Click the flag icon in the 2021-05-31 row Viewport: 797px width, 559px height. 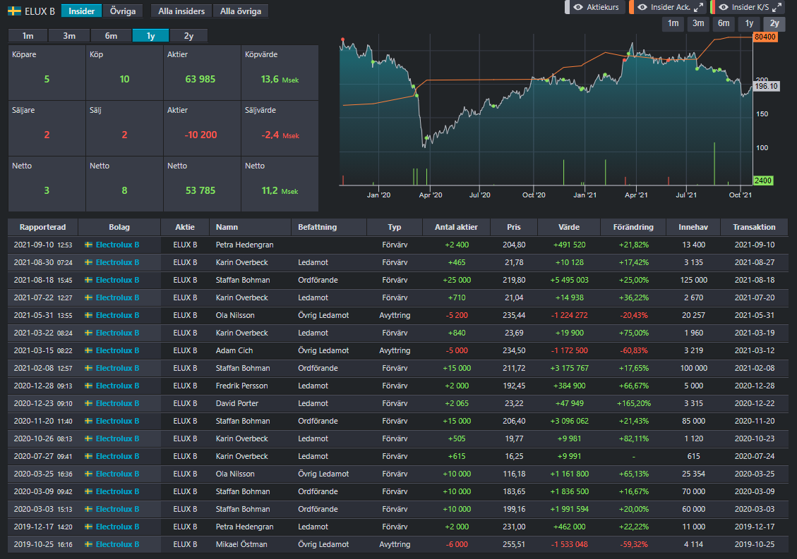point(88,315)
